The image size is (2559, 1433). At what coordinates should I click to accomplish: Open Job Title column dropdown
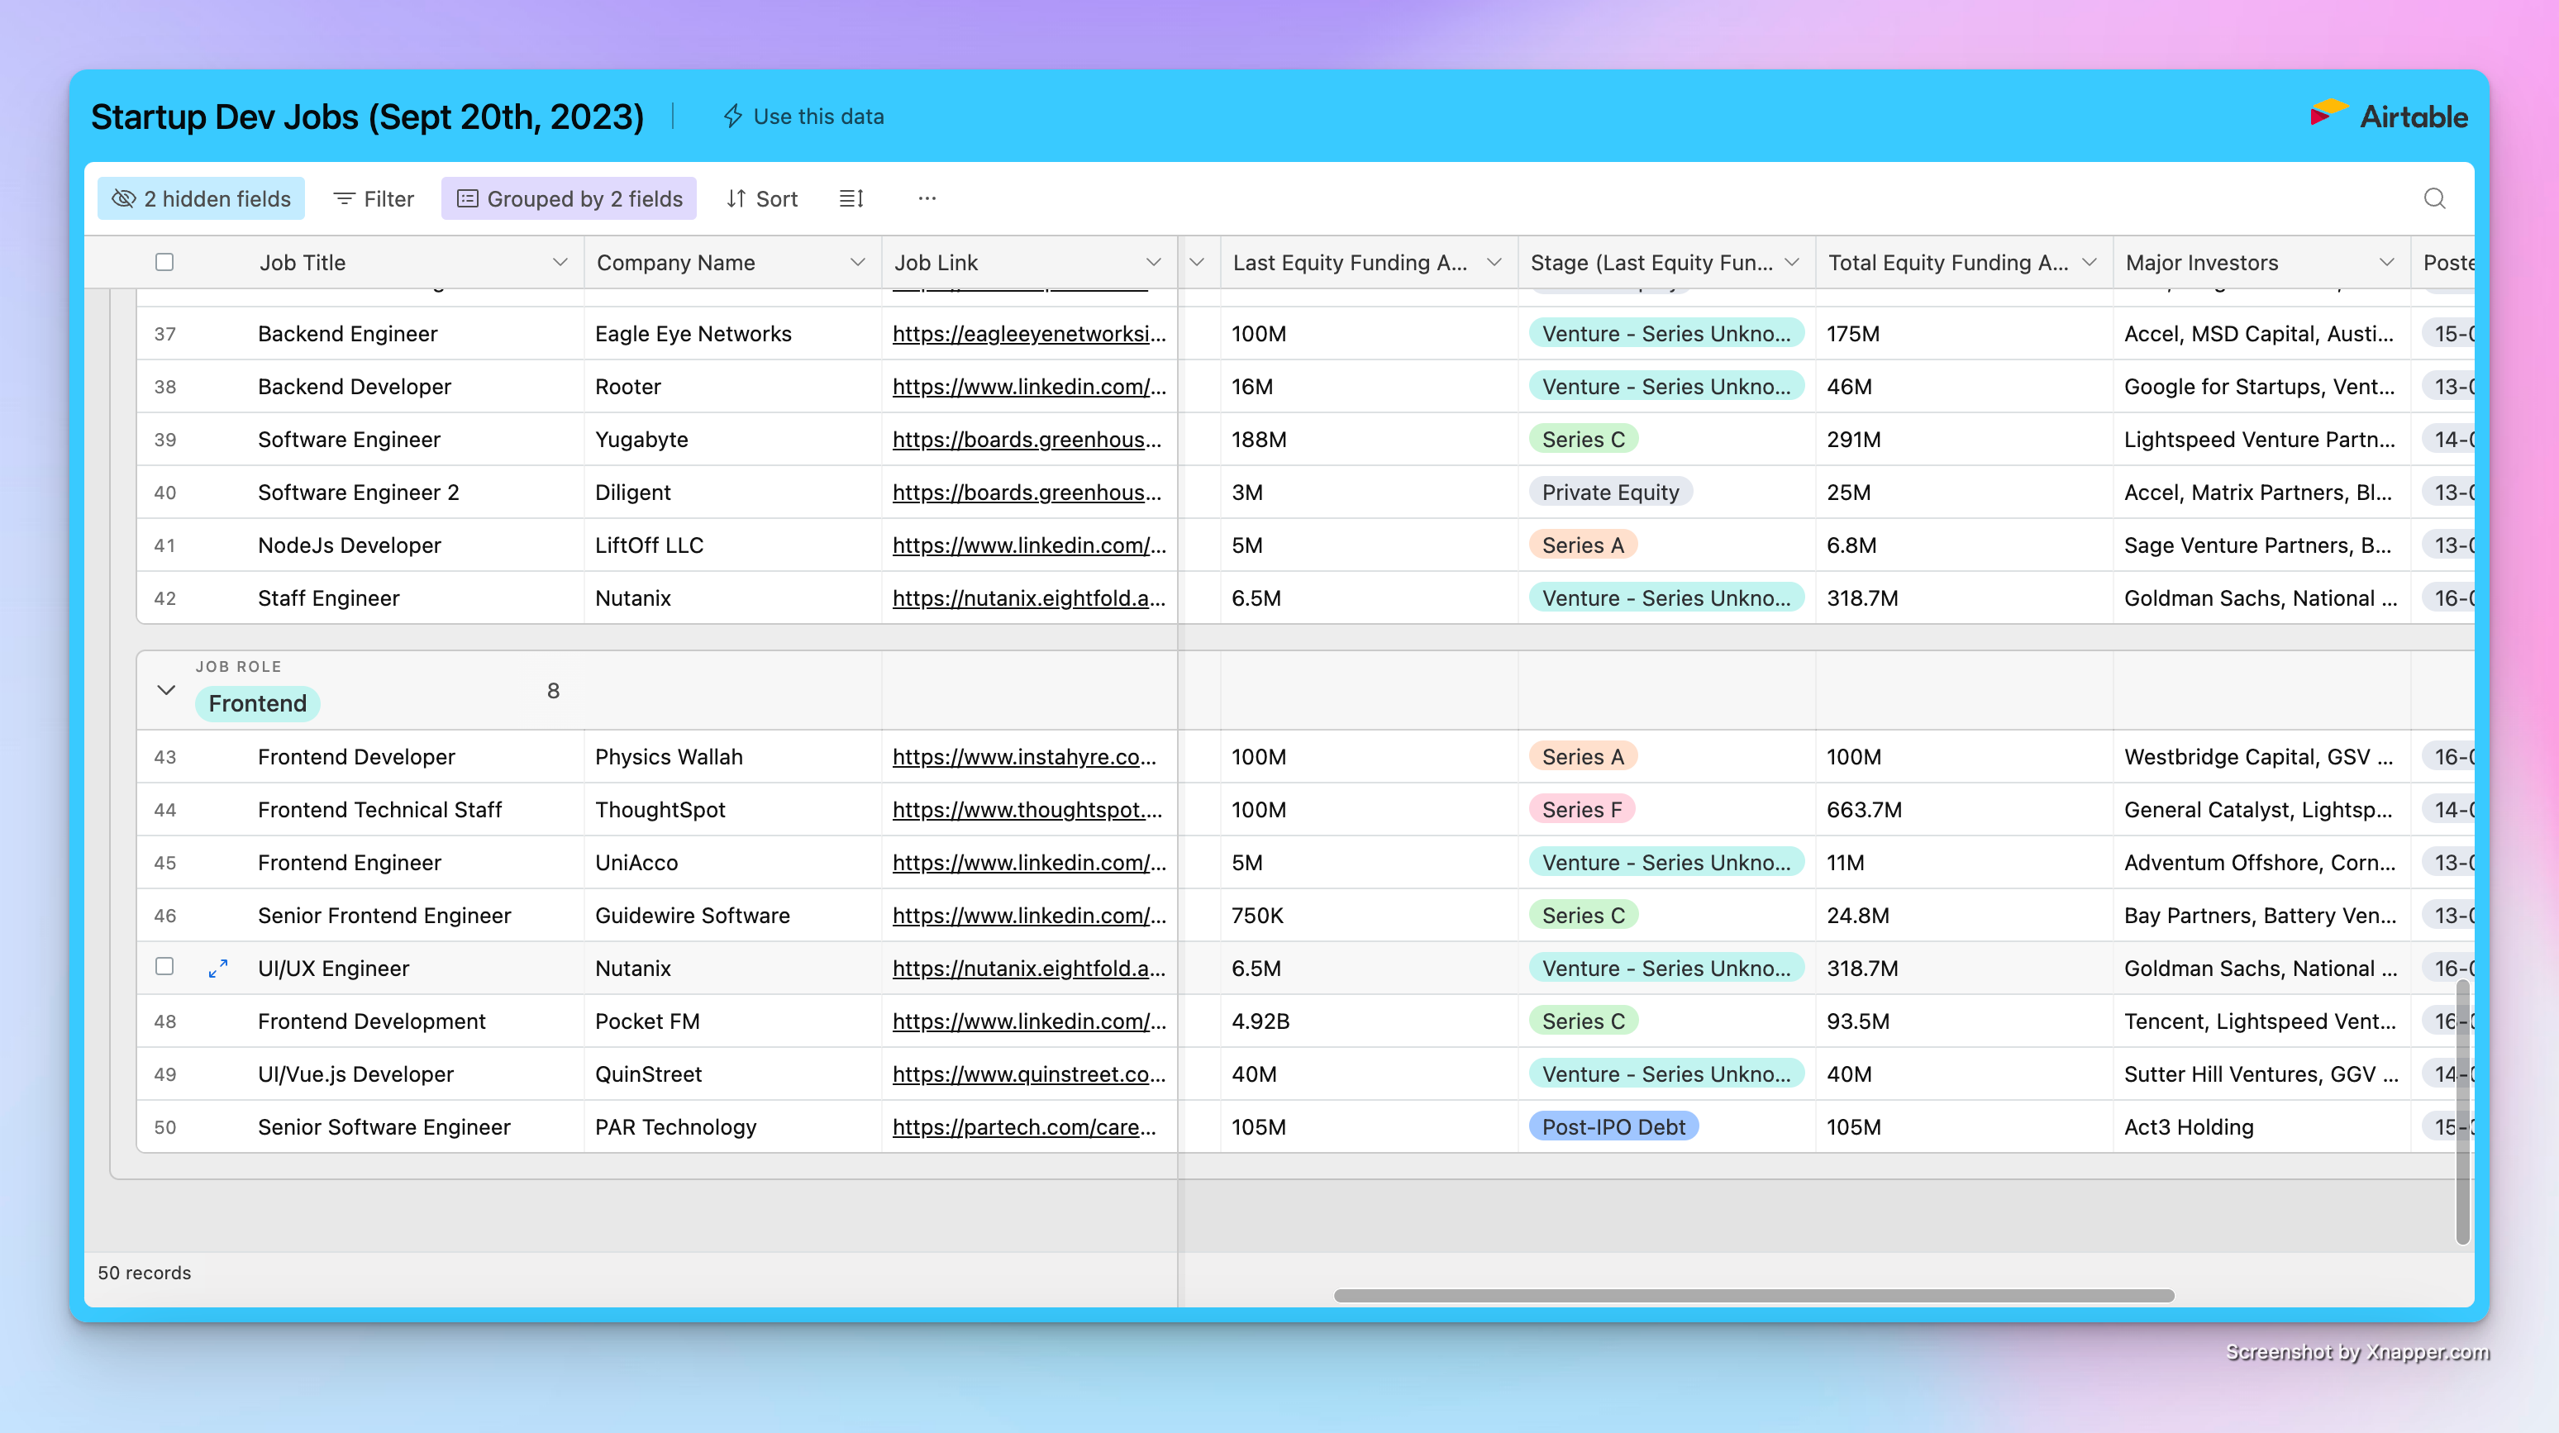[x=560, y=262]
